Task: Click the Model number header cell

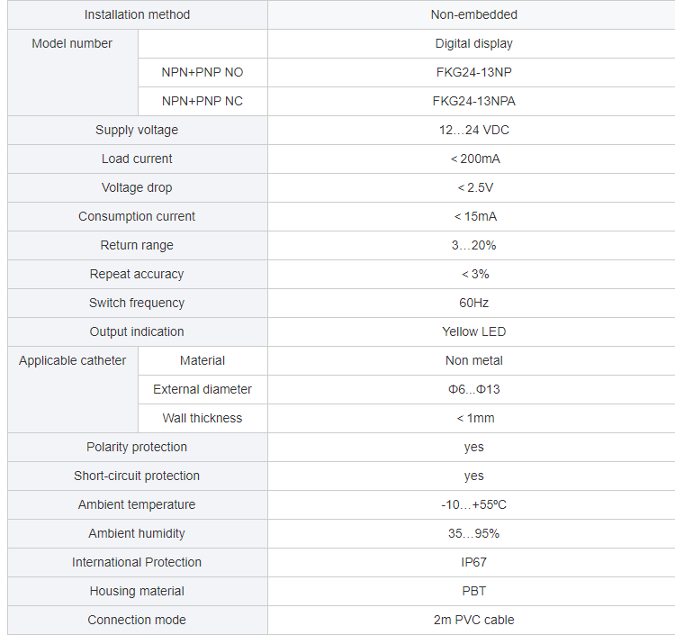Action: (x=73, y=72)
